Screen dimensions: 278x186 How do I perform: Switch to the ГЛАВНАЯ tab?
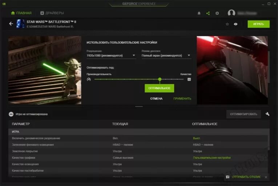point(21,13)
